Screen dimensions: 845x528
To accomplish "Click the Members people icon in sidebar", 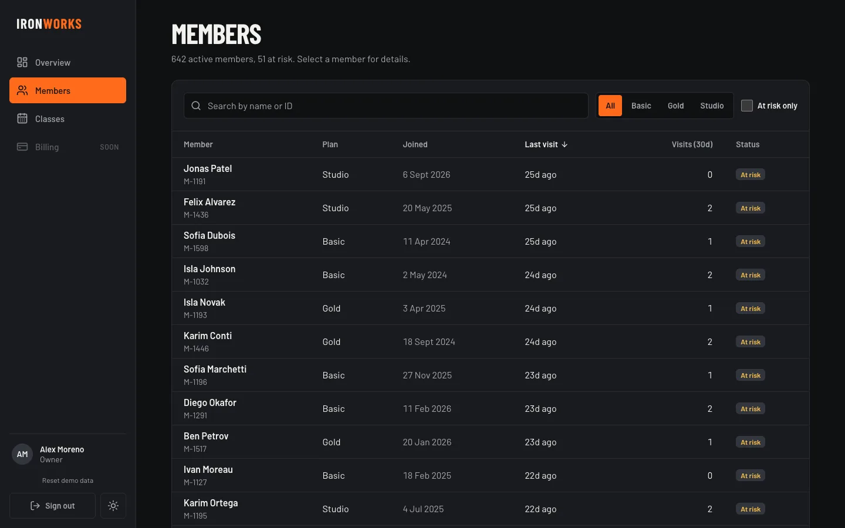I will (22, 90).
